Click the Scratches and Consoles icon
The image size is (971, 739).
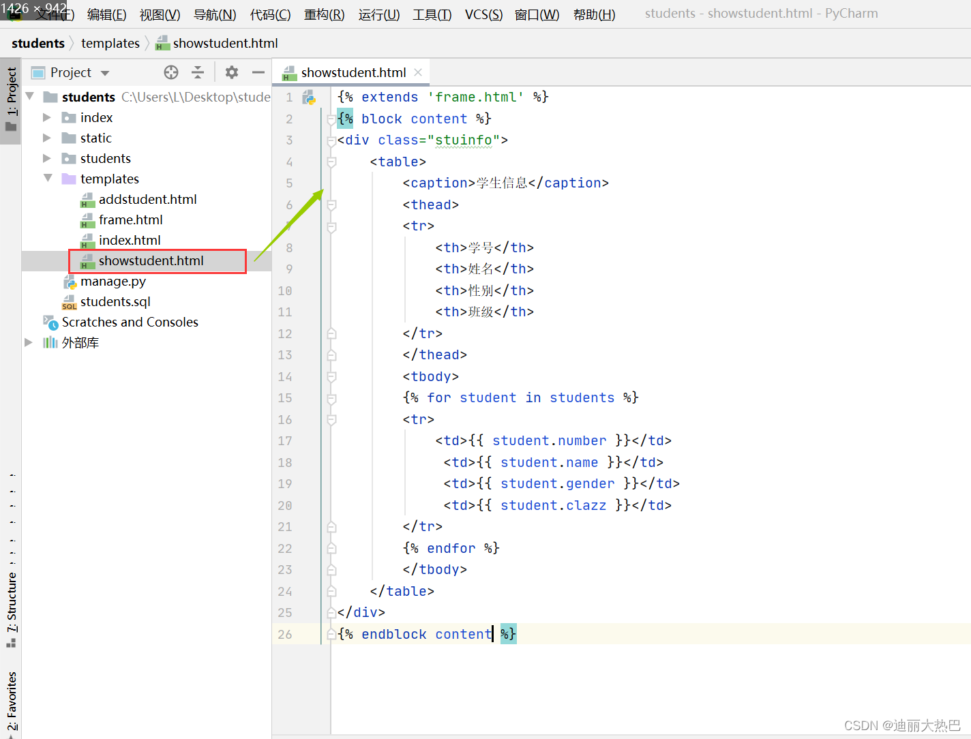click(50, 322)
